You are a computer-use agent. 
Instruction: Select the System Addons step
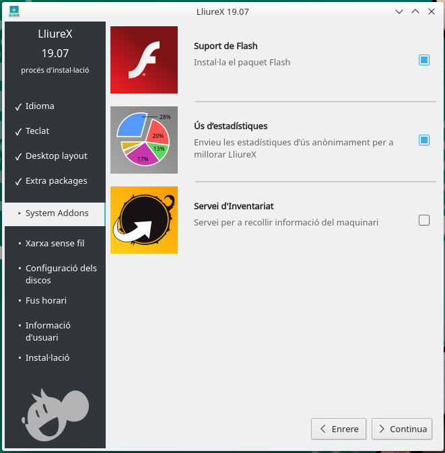click(55, 214)
